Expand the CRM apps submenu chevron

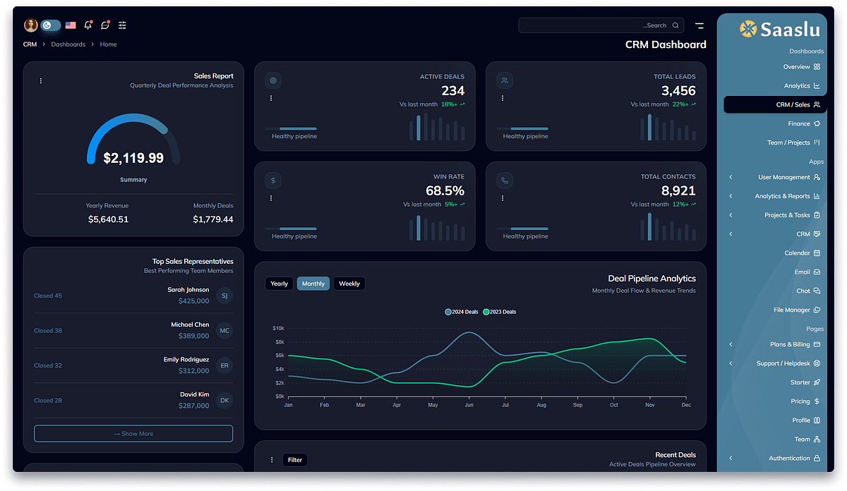(731, 234)
